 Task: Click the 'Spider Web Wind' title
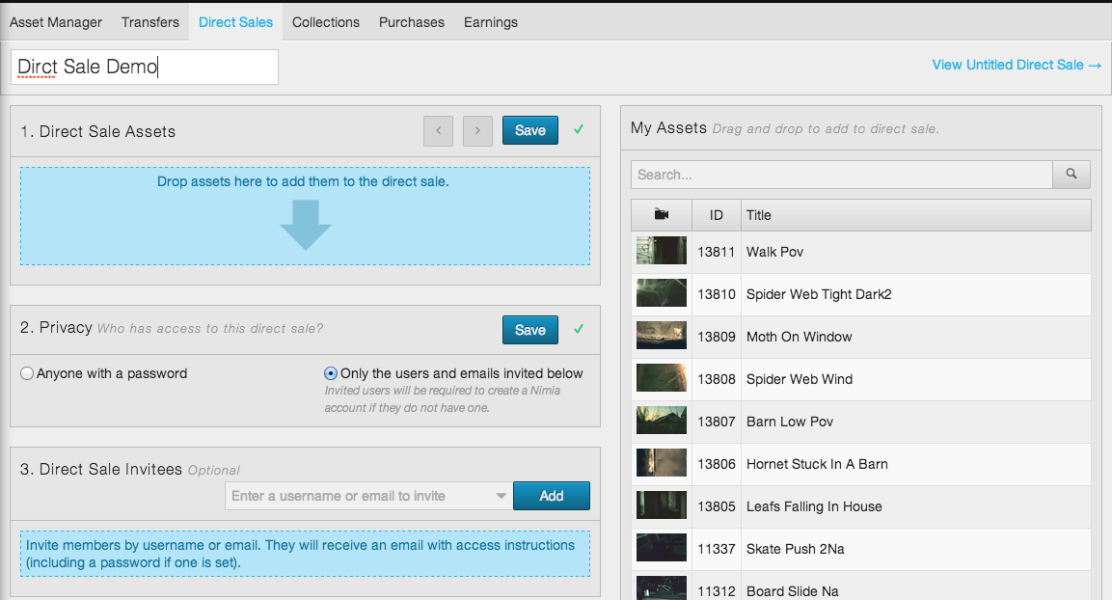tap(800, 379)
